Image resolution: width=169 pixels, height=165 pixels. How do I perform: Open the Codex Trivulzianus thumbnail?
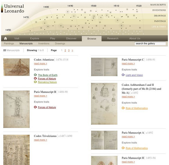tap(17, 150)
